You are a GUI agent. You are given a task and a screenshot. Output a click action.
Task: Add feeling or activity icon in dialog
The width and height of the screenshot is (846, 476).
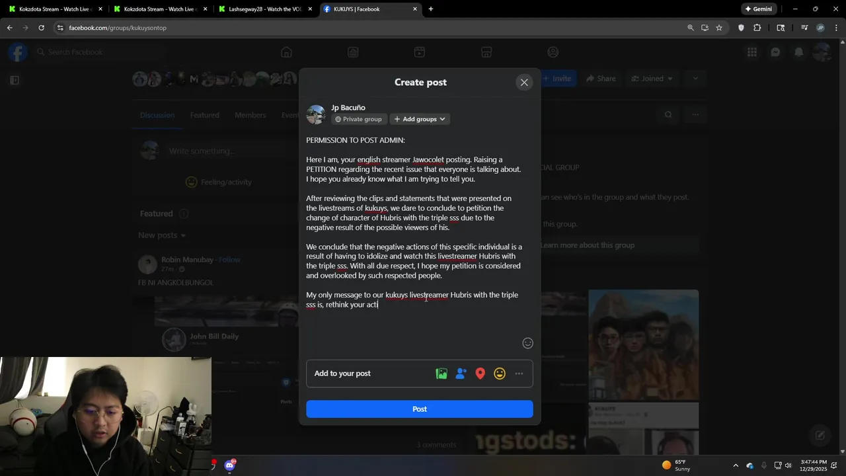coord(500,374)
